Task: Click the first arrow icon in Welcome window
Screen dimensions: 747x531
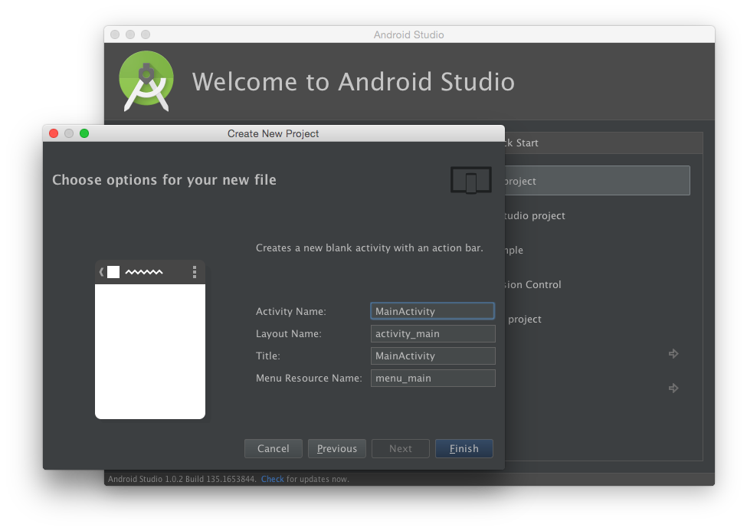Action: tap(673, 354)
